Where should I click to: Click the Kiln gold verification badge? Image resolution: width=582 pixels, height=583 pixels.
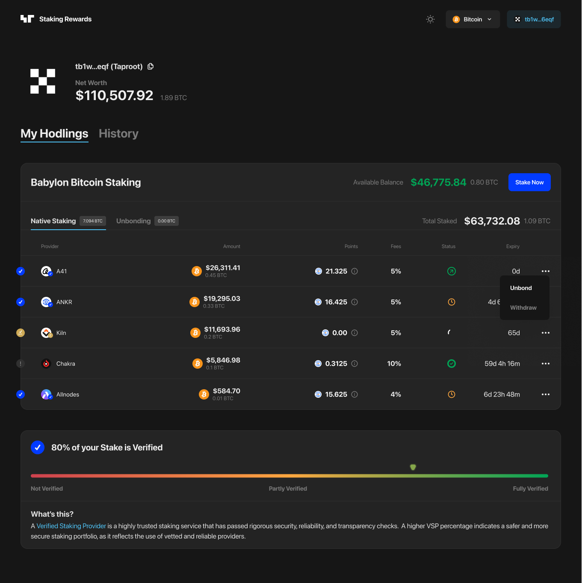21,333
